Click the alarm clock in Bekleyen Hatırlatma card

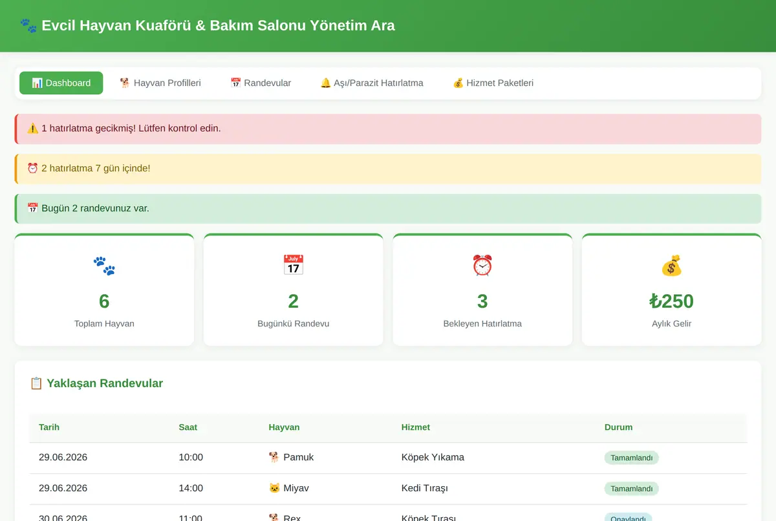(482, 265)
